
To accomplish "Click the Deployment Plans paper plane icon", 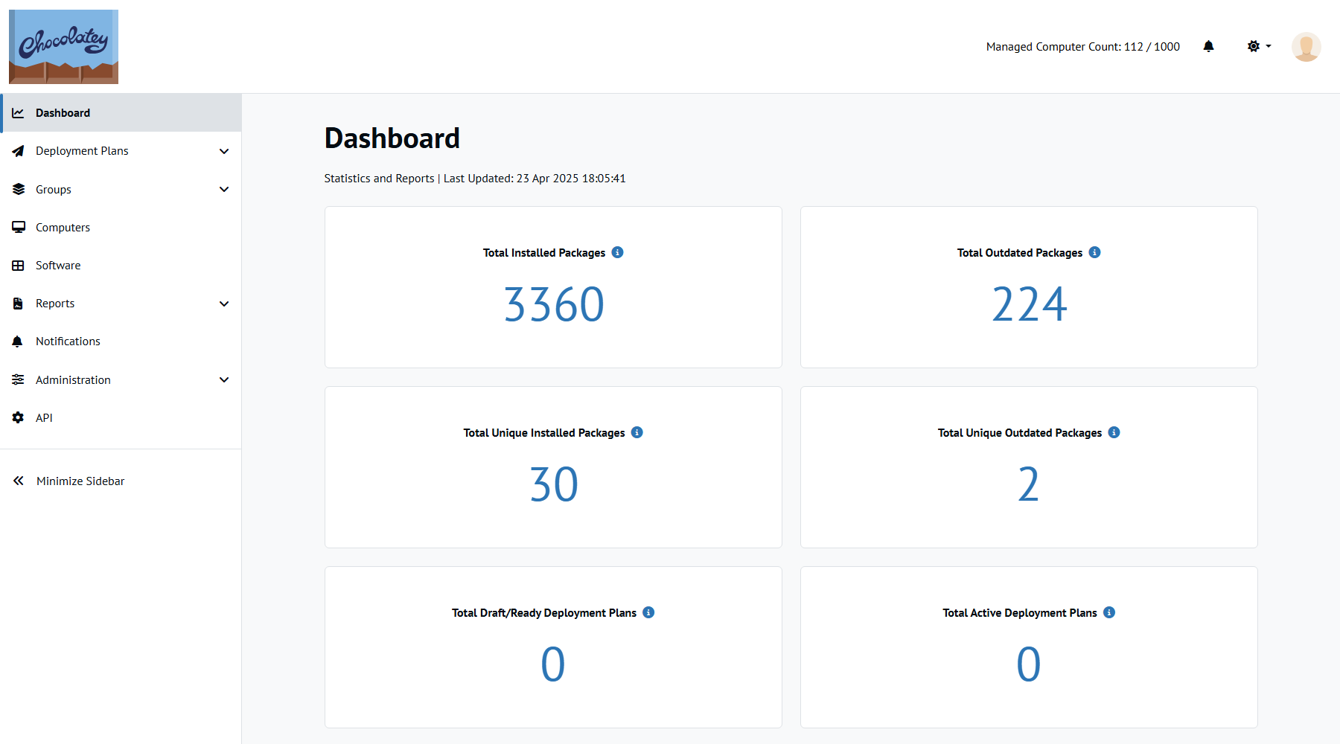I will point(18,151).
